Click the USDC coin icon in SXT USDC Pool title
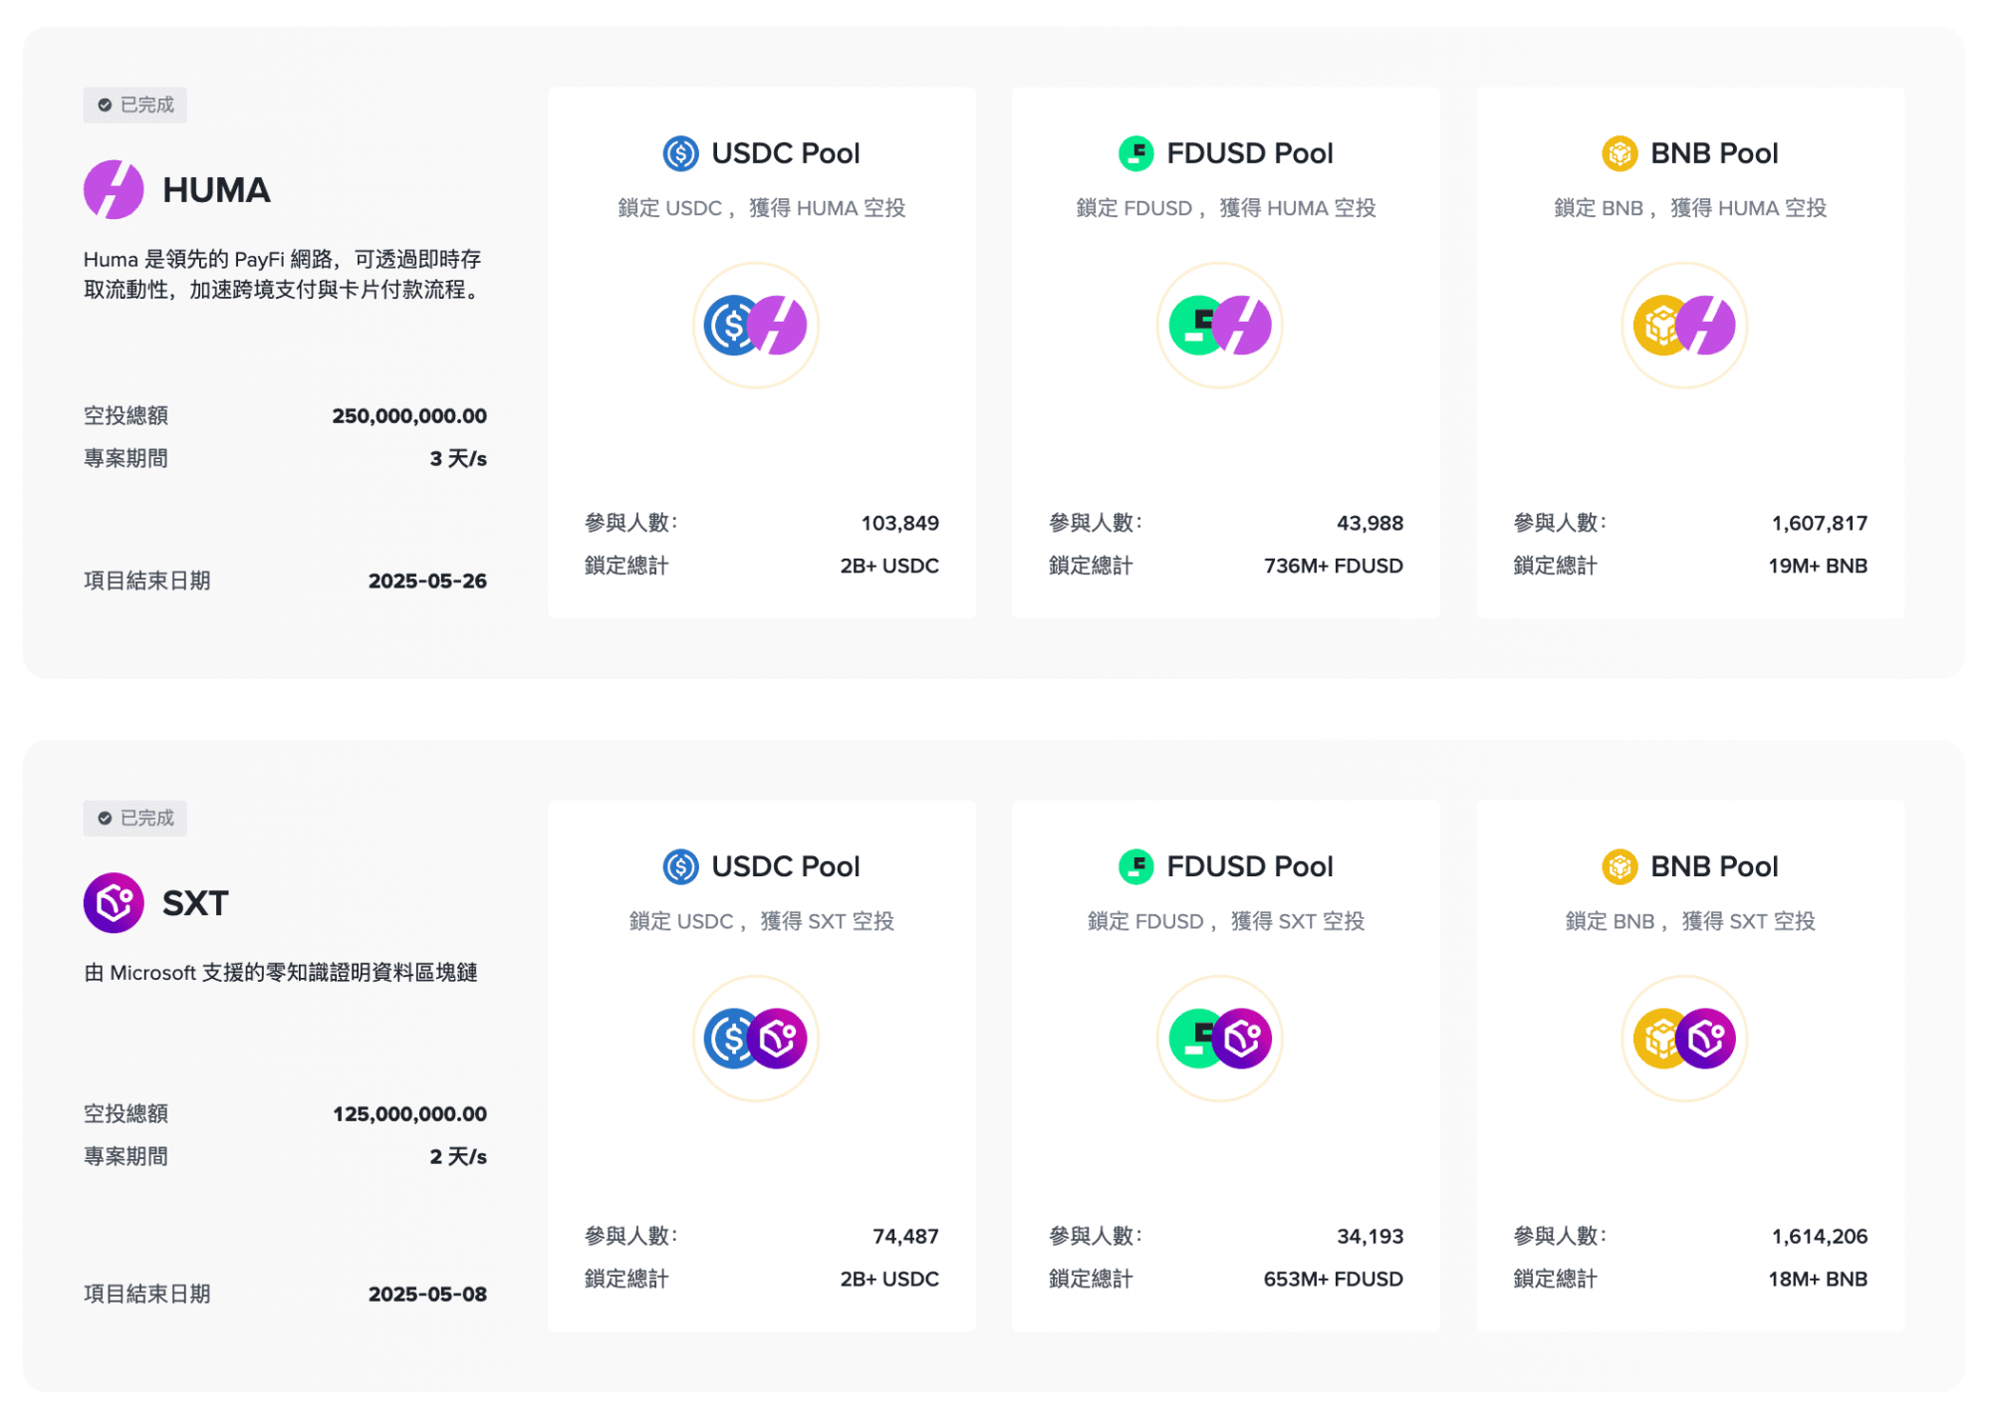The width and height of the screenshot is (1992, 1417). coord(681,866)
